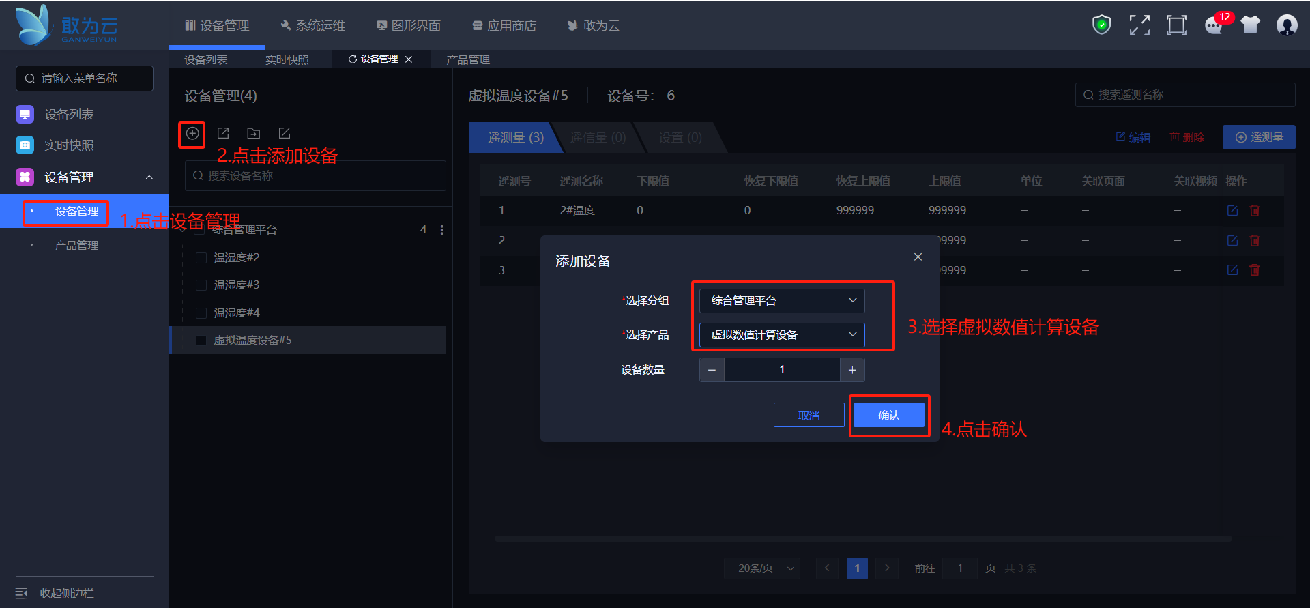This screenshot has width=1310, height=608.
Task: Click the 搜索遥测名称 search field
Action: (x=1185, y=95)
